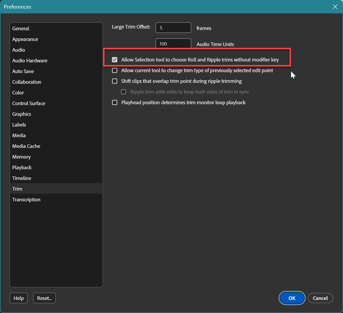The width and height of the screenshot is (343, 313).
Task: Open the Media Cache settings
Action: point(26,146)
